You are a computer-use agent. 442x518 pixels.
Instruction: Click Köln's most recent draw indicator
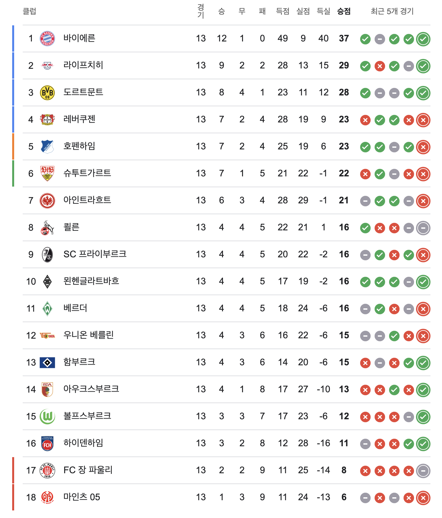click(x=423, y=228)
